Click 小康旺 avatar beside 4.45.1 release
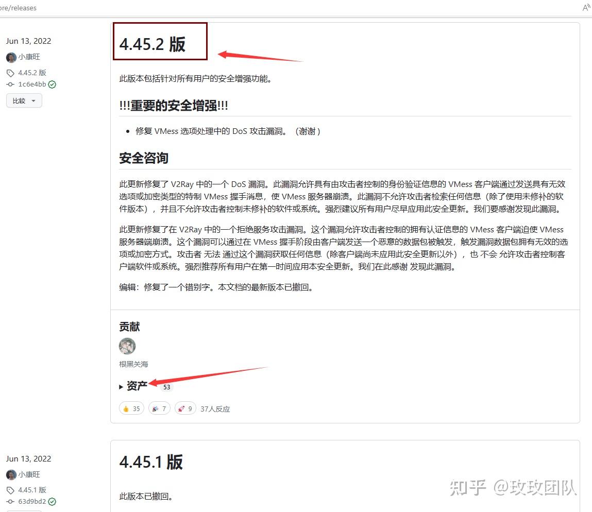This screenshot has width=592, height=512. pyautogui.click(x=11, y=474)
